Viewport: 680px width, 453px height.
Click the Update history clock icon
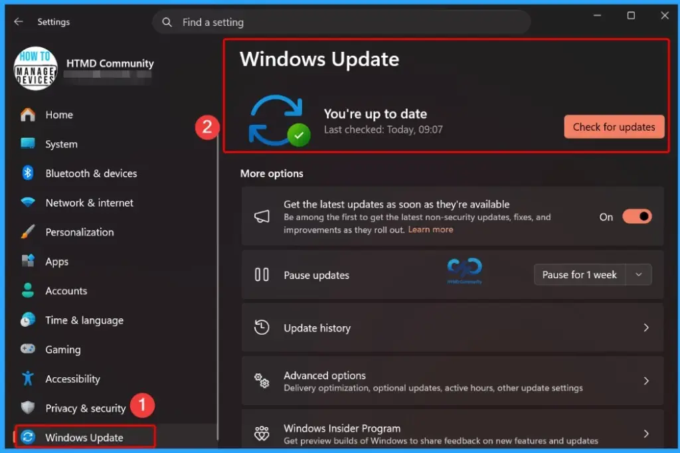262,327
